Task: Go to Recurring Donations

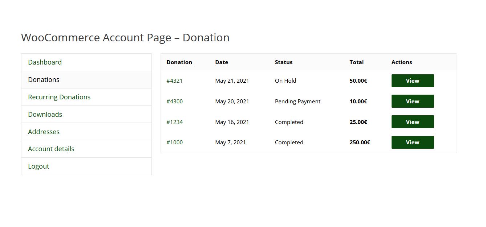Action: (59, 97)
